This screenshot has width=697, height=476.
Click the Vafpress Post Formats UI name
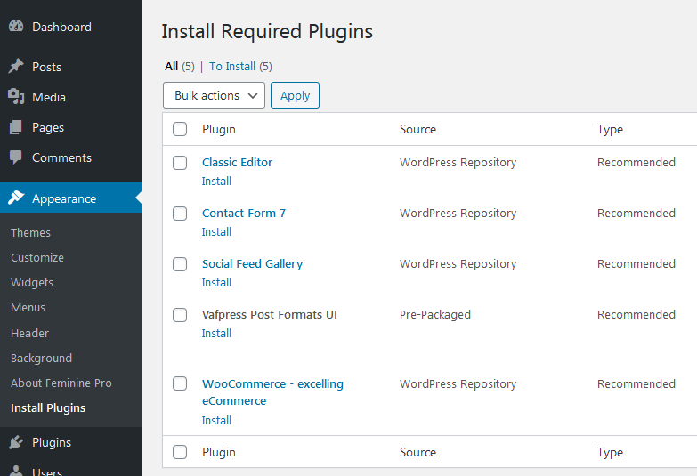click(270, 314)
